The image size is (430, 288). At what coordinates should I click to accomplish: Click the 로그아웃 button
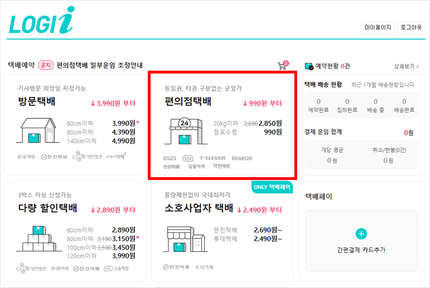pyautogui.click(x=411, y=28)
